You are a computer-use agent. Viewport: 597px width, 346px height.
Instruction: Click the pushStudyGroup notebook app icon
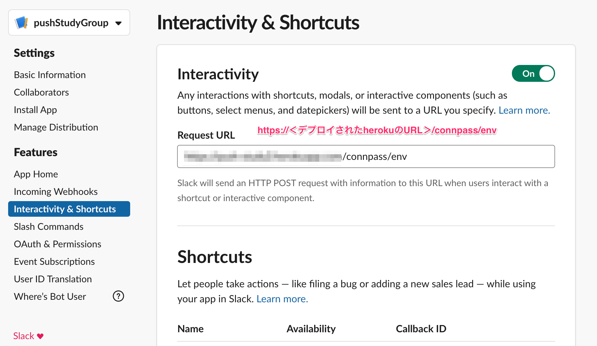(21, 22)
